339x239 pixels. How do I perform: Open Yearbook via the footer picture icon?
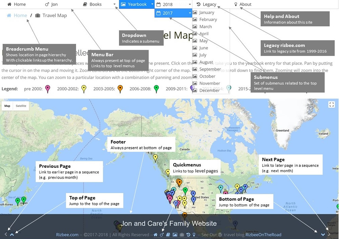tap(175, 235)
